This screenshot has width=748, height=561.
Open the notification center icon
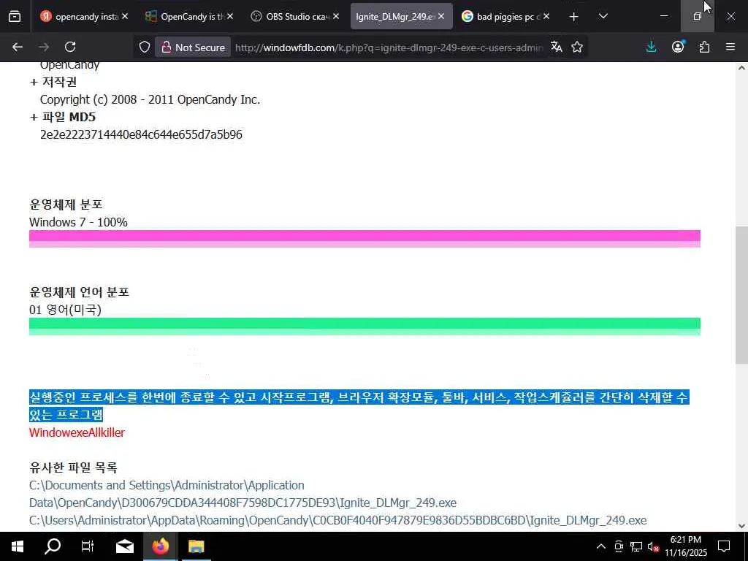724,546
